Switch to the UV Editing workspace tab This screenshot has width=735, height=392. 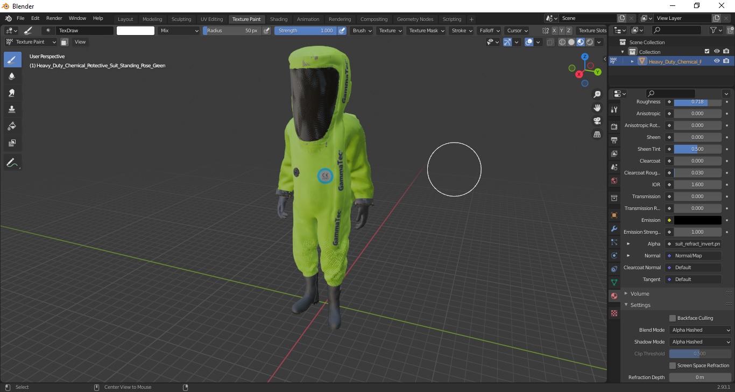point(211,19)
